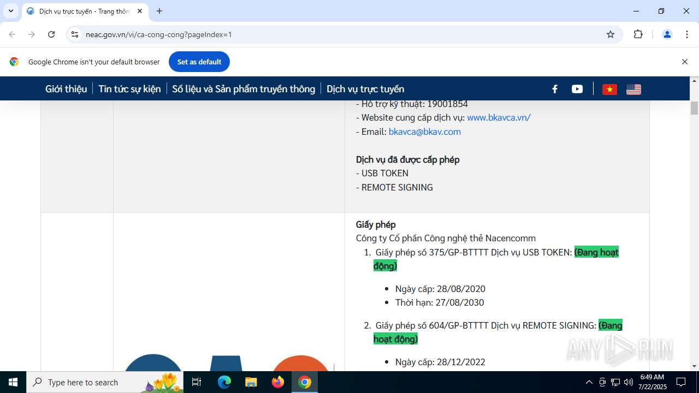
Task: Select Công ty Cổ phần Công nghệ thẻ Nacencomm text
Action: pos(446,238)
